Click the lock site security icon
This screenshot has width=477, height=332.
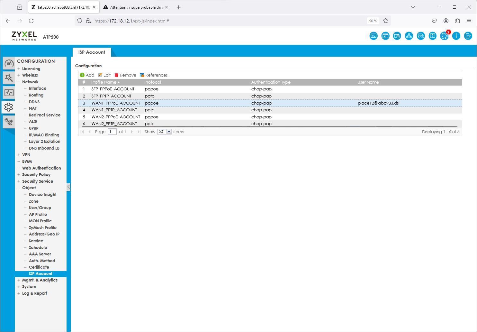click(88, 21)
